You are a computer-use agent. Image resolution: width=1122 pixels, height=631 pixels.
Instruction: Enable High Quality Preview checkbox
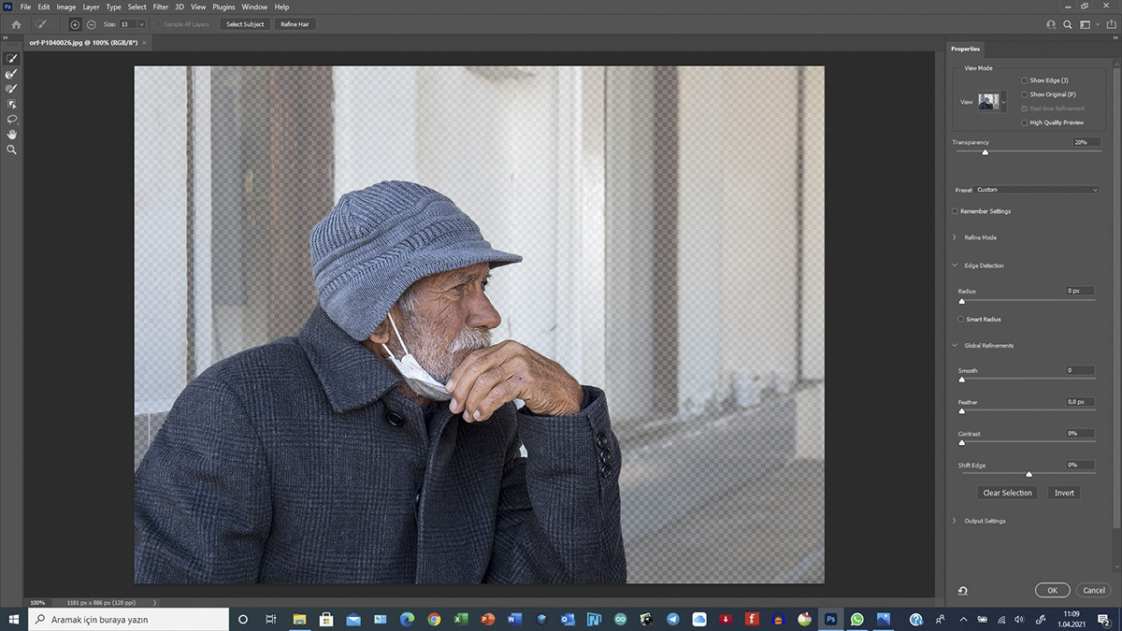point(1025,122)
